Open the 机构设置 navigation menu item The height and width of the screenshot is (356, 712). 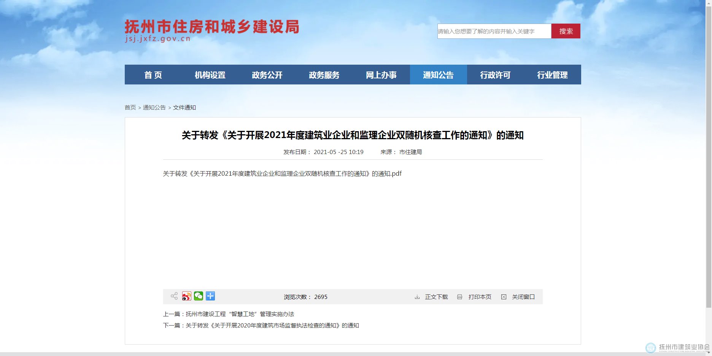(210, 75)
